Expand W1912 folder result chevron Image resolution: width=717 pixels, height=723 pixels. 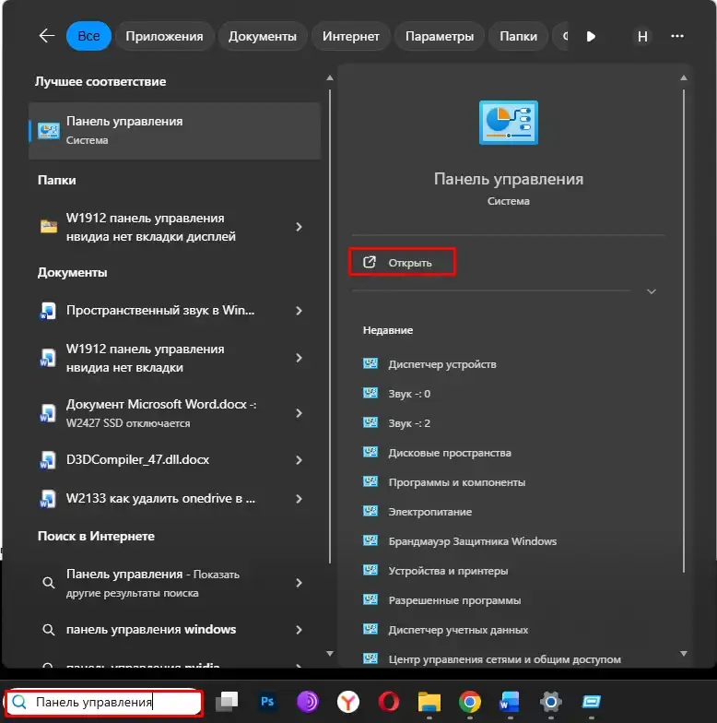coord(299,227)
